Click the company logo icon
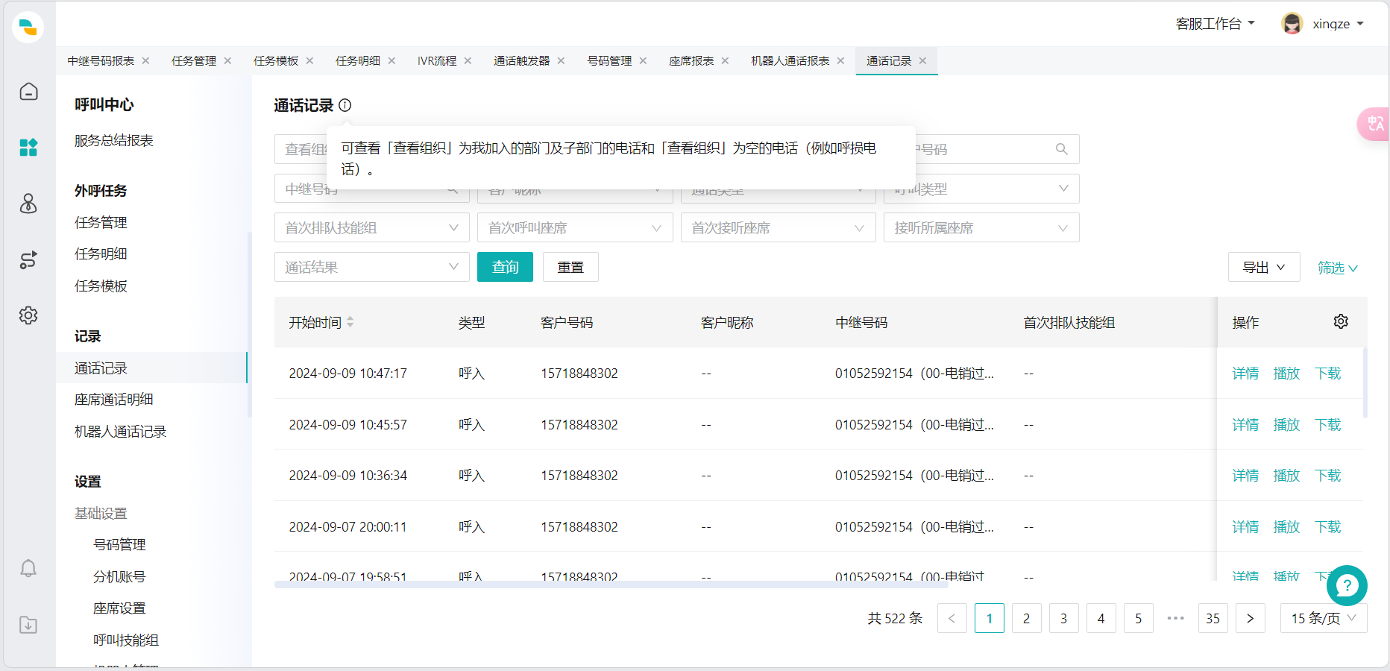The height and width of the screenshot is (671, 1390). (28, 27)
